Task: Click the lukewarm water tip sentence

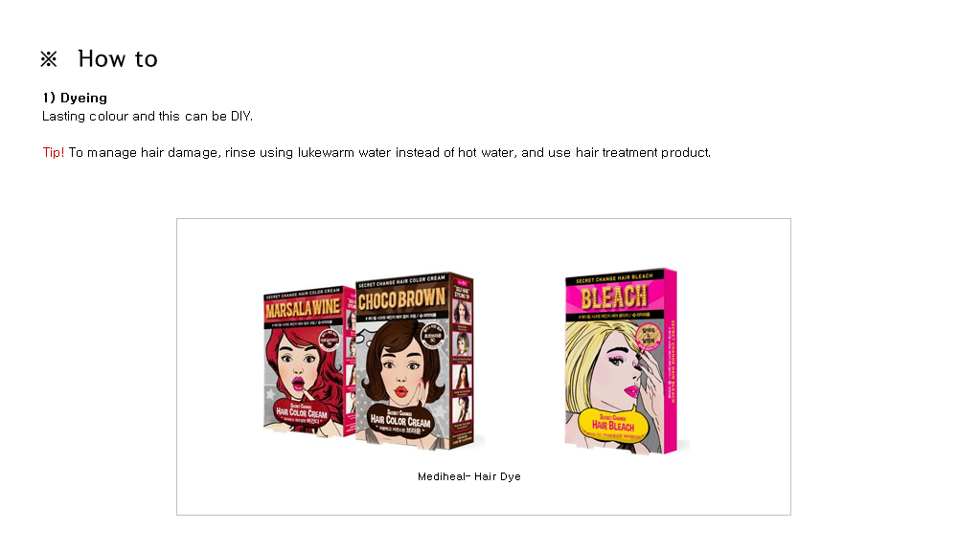Action: pos(390,152)
